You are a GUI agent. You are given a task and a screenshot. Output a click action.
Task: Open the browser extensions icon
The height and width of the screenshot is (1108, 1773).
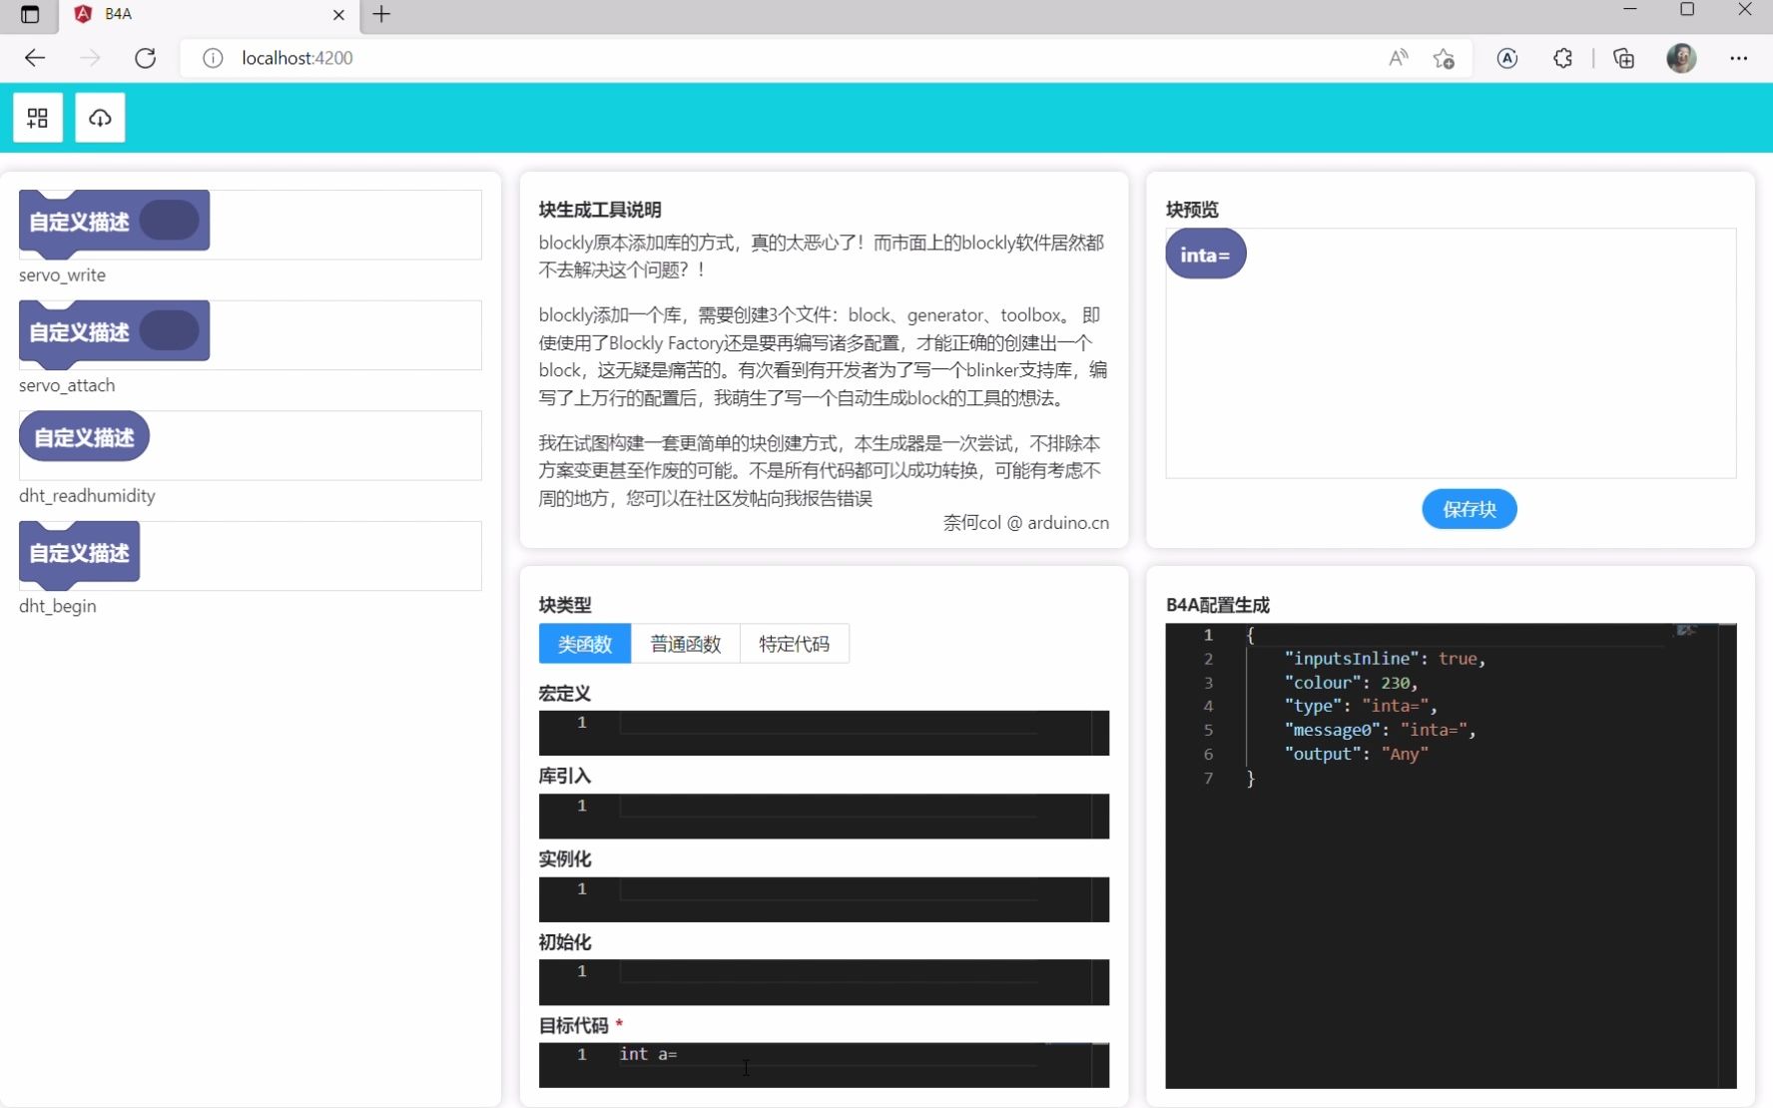coord(1562,58)
